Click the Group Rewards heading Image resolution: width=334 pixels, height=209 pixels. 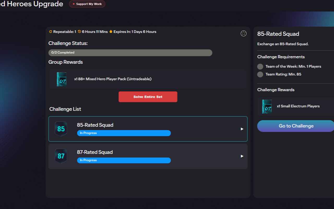pyautogui.click(x=65, y=62)
